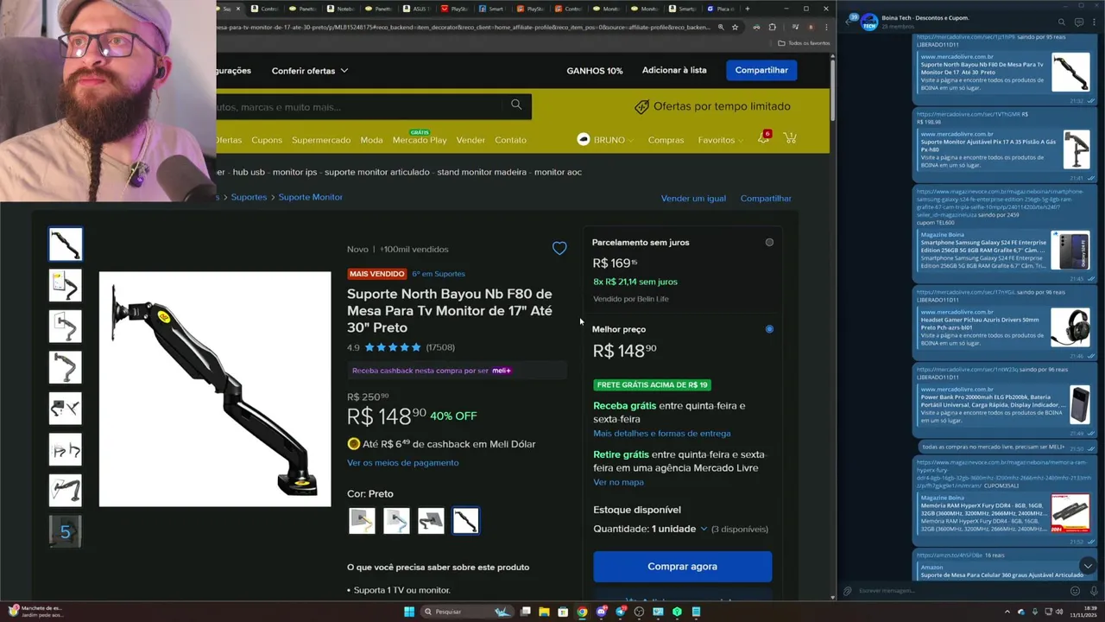Click Telegram message input field
The width and height of the screenshot is (1105, 622).
pyautogui.click(x=960, y=591)
